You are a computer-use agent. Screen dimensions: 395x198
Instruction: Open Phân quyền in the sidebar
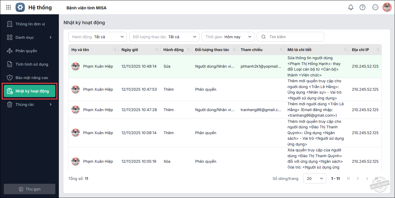pos(26,51)
